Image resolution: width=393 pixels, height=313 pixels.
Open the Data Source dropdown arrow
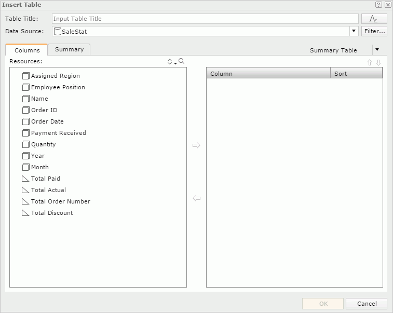(x=354, y=31)
